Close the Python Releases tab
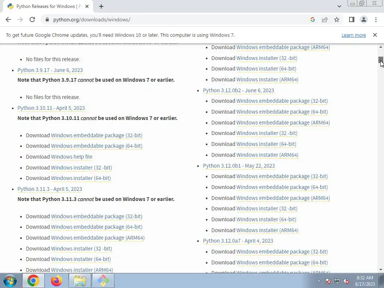 [87, 6]
